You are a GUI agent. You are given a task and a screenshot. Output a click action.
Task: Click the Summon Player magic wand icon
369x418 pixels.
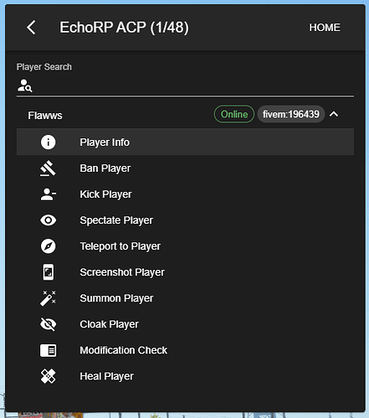[48, 298]
